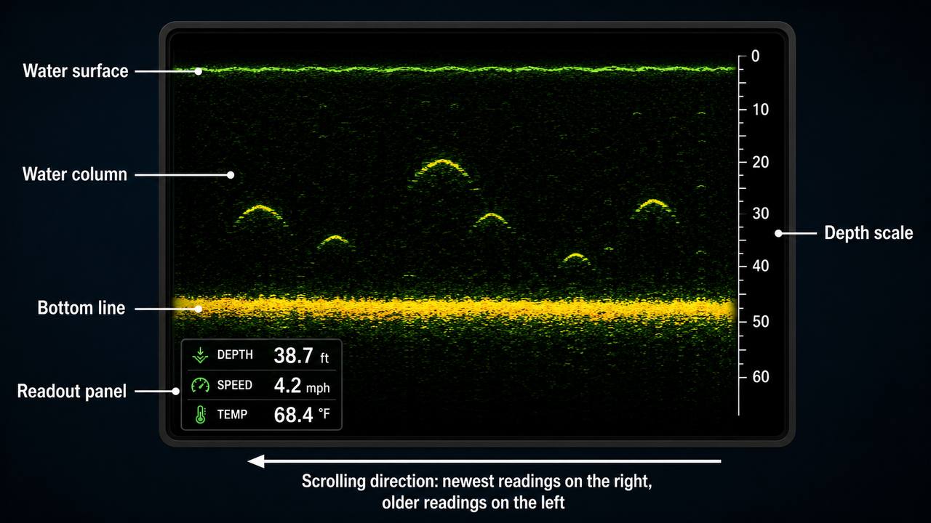The width and height of the screenshot is (931, 523).
Task: Click the thermometer icon next to TEMP
Action: click(x=201, y=415)
